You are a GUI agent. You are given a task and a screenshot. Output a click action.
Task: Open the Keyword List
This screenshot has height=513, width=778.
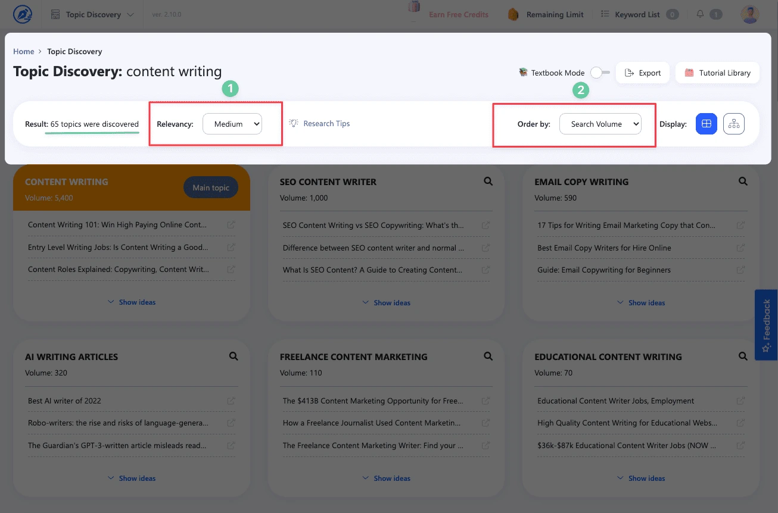637,14
